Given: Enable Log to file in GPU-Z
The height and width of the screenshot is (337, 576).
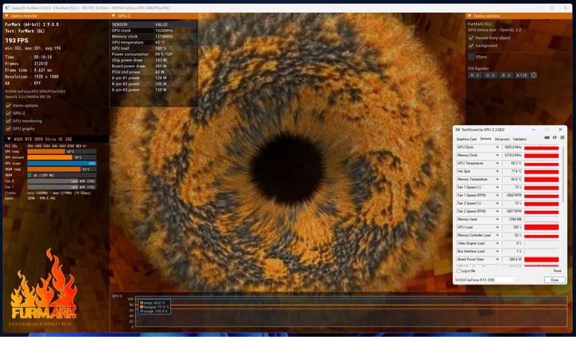Looking at the screenshot, I should [459, 271].
